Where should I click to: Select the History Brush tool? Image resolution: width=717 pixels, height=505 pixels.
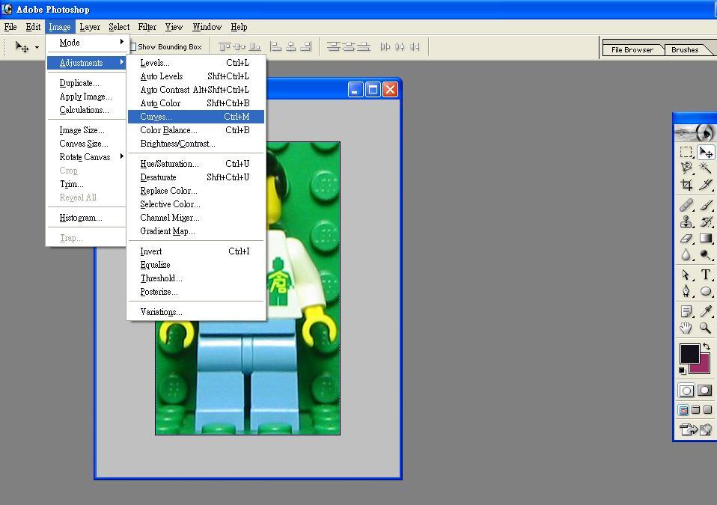pyautogui.click(x=706, y=221)
